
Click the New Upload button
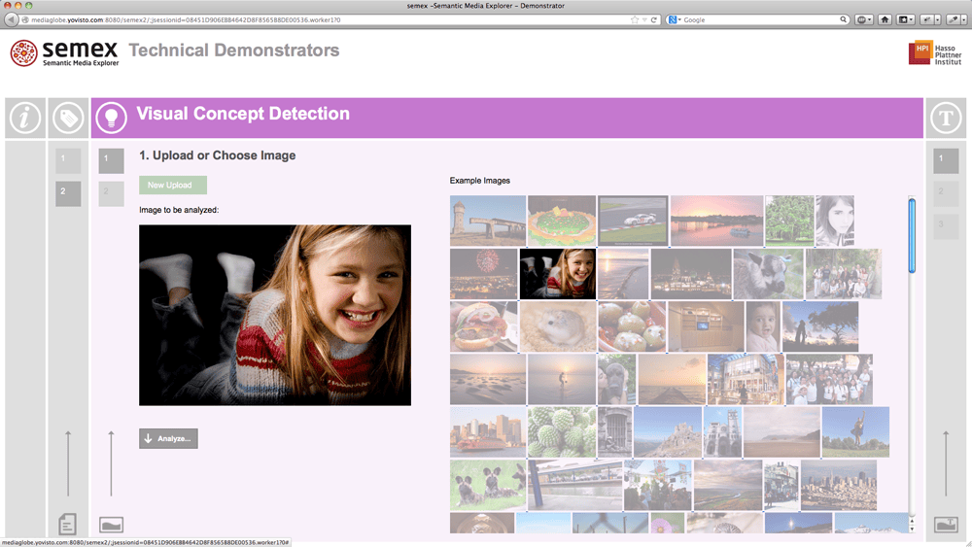173,185
